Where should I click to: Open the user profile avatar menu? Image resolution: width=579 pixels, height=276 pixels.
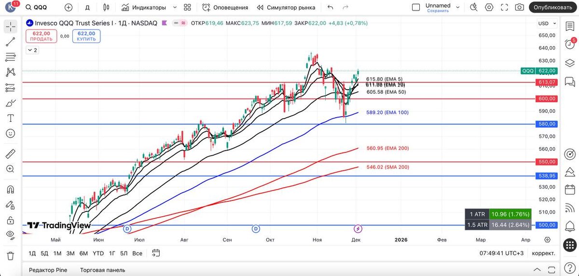(x=11, y=7)
